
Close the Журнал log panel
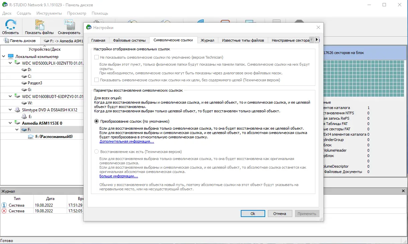pyautogui.click(x=403, y=191)
